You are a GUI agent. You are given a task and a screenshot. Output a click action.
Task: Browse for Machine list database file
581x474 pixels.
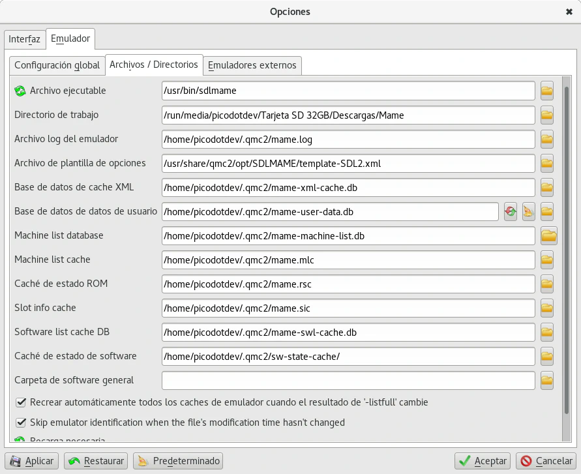pyautogui.click(x=548, y=235)
